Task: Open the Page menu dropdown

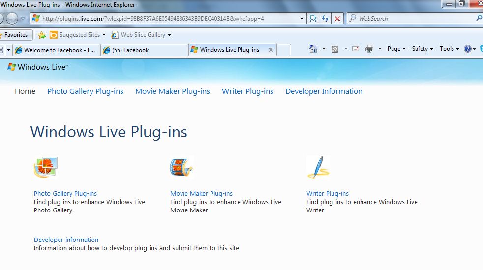Action: 396,49
